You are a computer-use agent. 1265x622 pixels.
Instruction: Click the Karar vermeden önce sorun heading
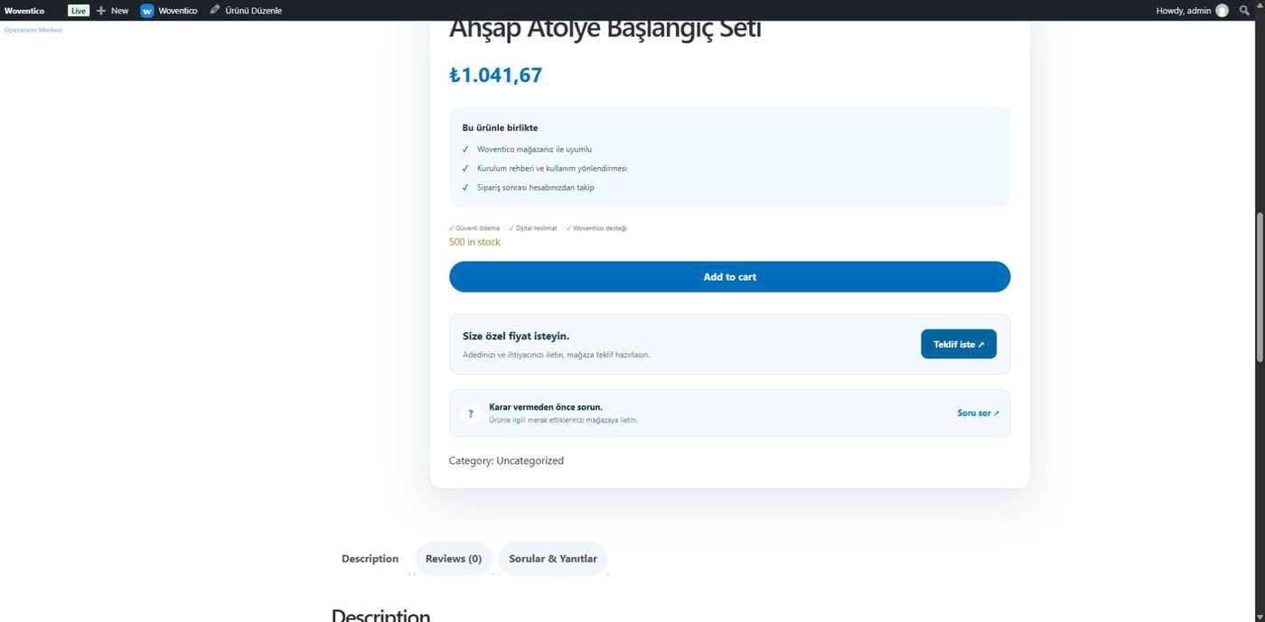point(546,407)
